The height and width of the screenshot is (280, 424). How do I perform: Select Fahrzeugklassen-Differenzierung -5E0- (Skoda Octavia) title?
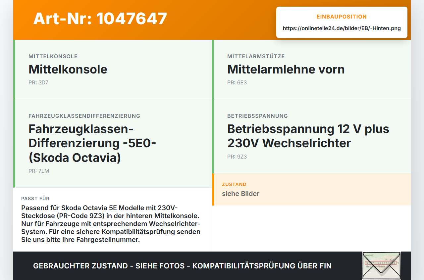92,143
